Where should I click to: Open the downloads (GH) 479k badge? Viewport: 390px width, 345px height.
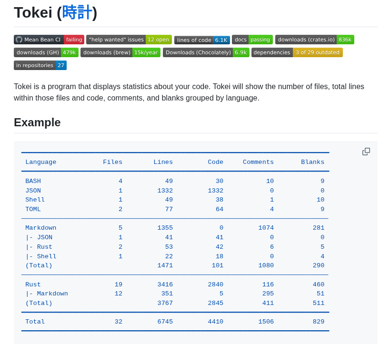[46, 52]
